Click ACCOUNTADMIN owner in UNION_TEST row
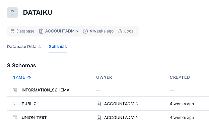This screenshot has width=209, height=134. pos(122,118)
